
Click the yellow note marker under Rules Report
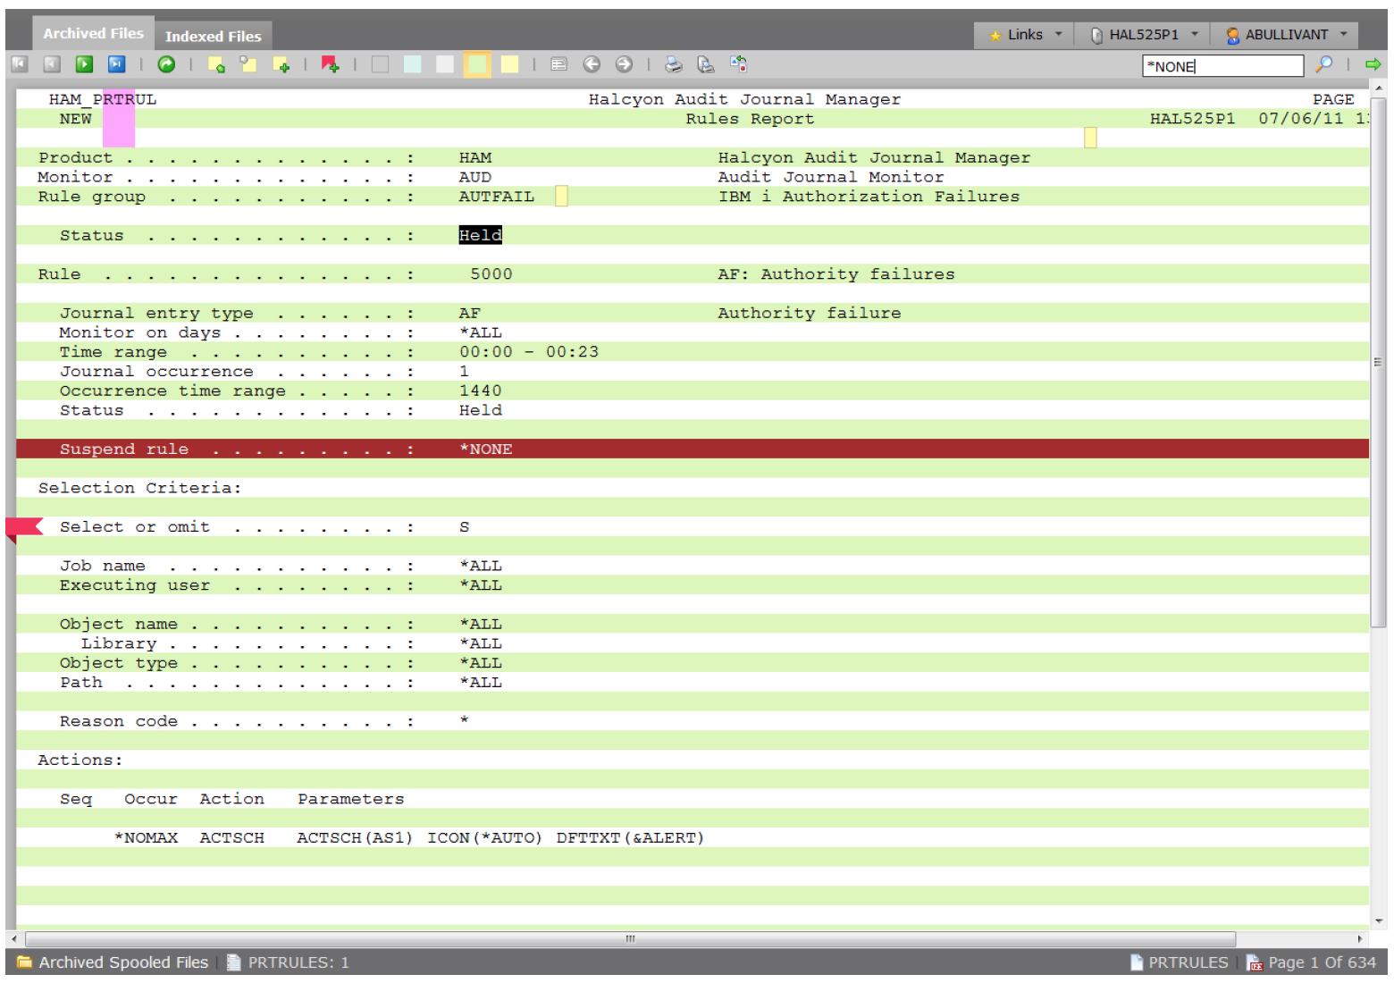tap(1090, 138)
